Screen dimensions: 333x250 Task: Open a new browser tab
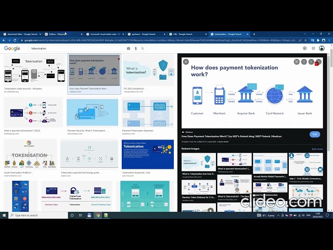(x=254, y=34)
